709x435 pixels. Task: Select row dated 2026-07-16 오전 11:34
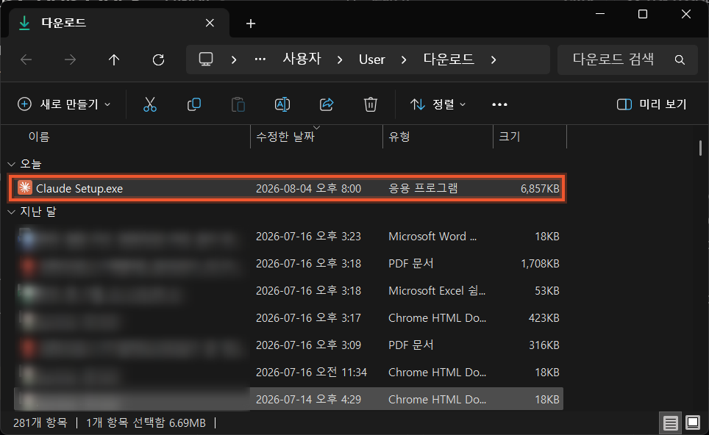pyautogui.click(x=288, y=373)
